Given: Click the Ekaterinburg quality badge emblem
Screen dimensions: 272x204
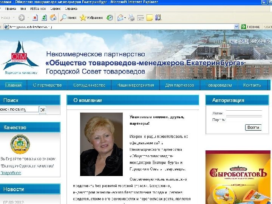Looking at the screenshot, I should point(20,144).
